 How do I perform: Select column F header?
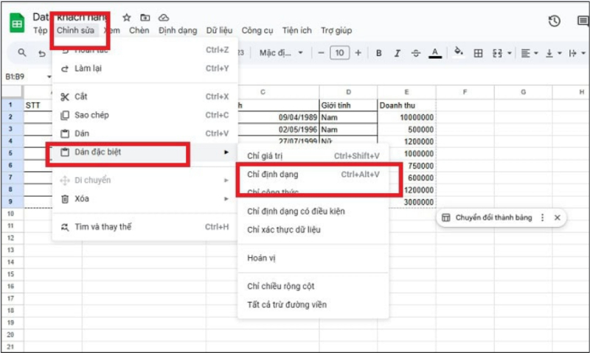coord(465,92)
